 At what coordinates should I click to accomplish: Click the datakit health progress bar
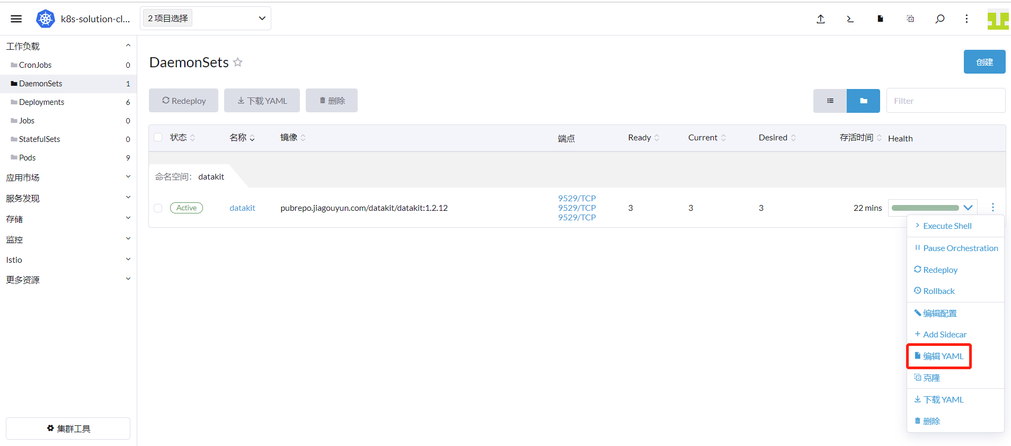point(925,208)
